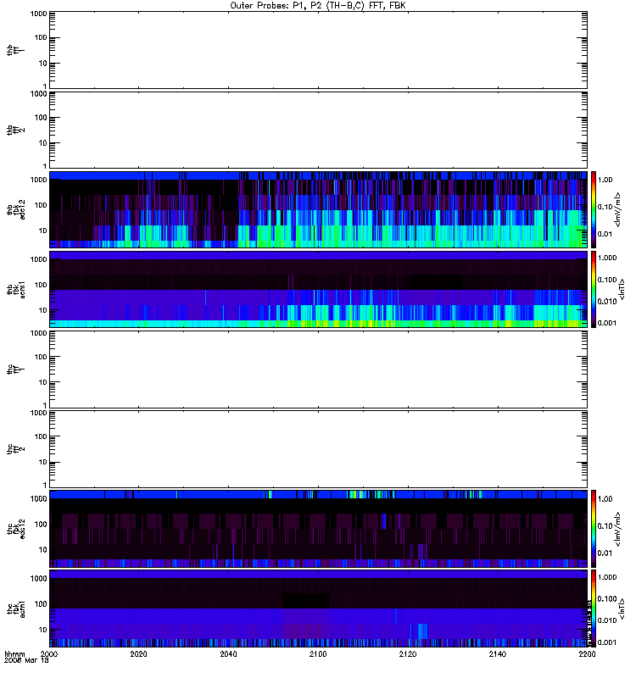Click the 10 y-axis tick of thb fff 2 panel
636x678 pixels.
click(43, 143)
